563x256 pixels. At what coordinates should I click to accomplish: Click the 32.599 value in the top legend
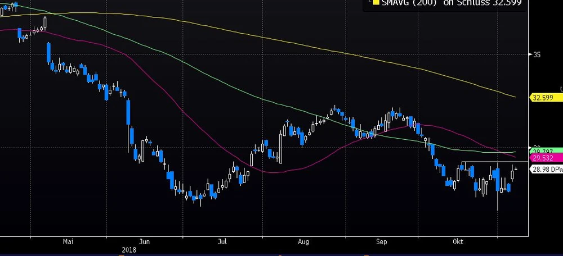[x=505, y=3]
